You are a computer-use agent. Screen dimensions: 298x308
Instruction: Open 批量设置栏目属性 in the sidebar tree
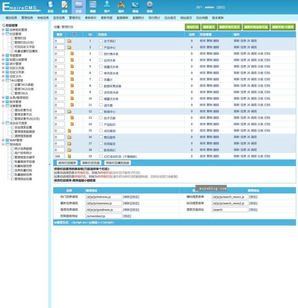(26, 51)
